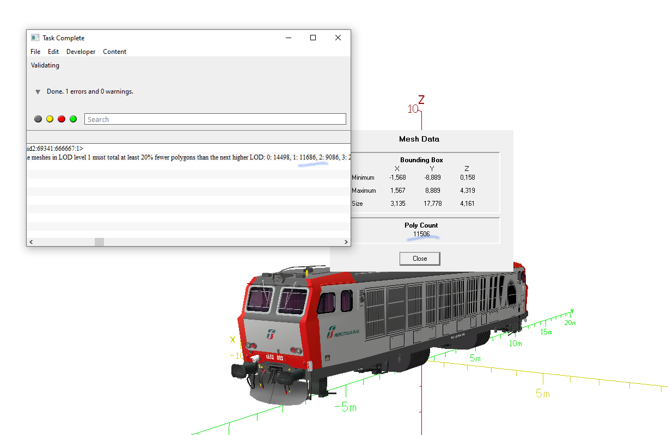Screen dimensions: 668x435
Task: Maximize the Task Complete window
Action: pos(313,38)
